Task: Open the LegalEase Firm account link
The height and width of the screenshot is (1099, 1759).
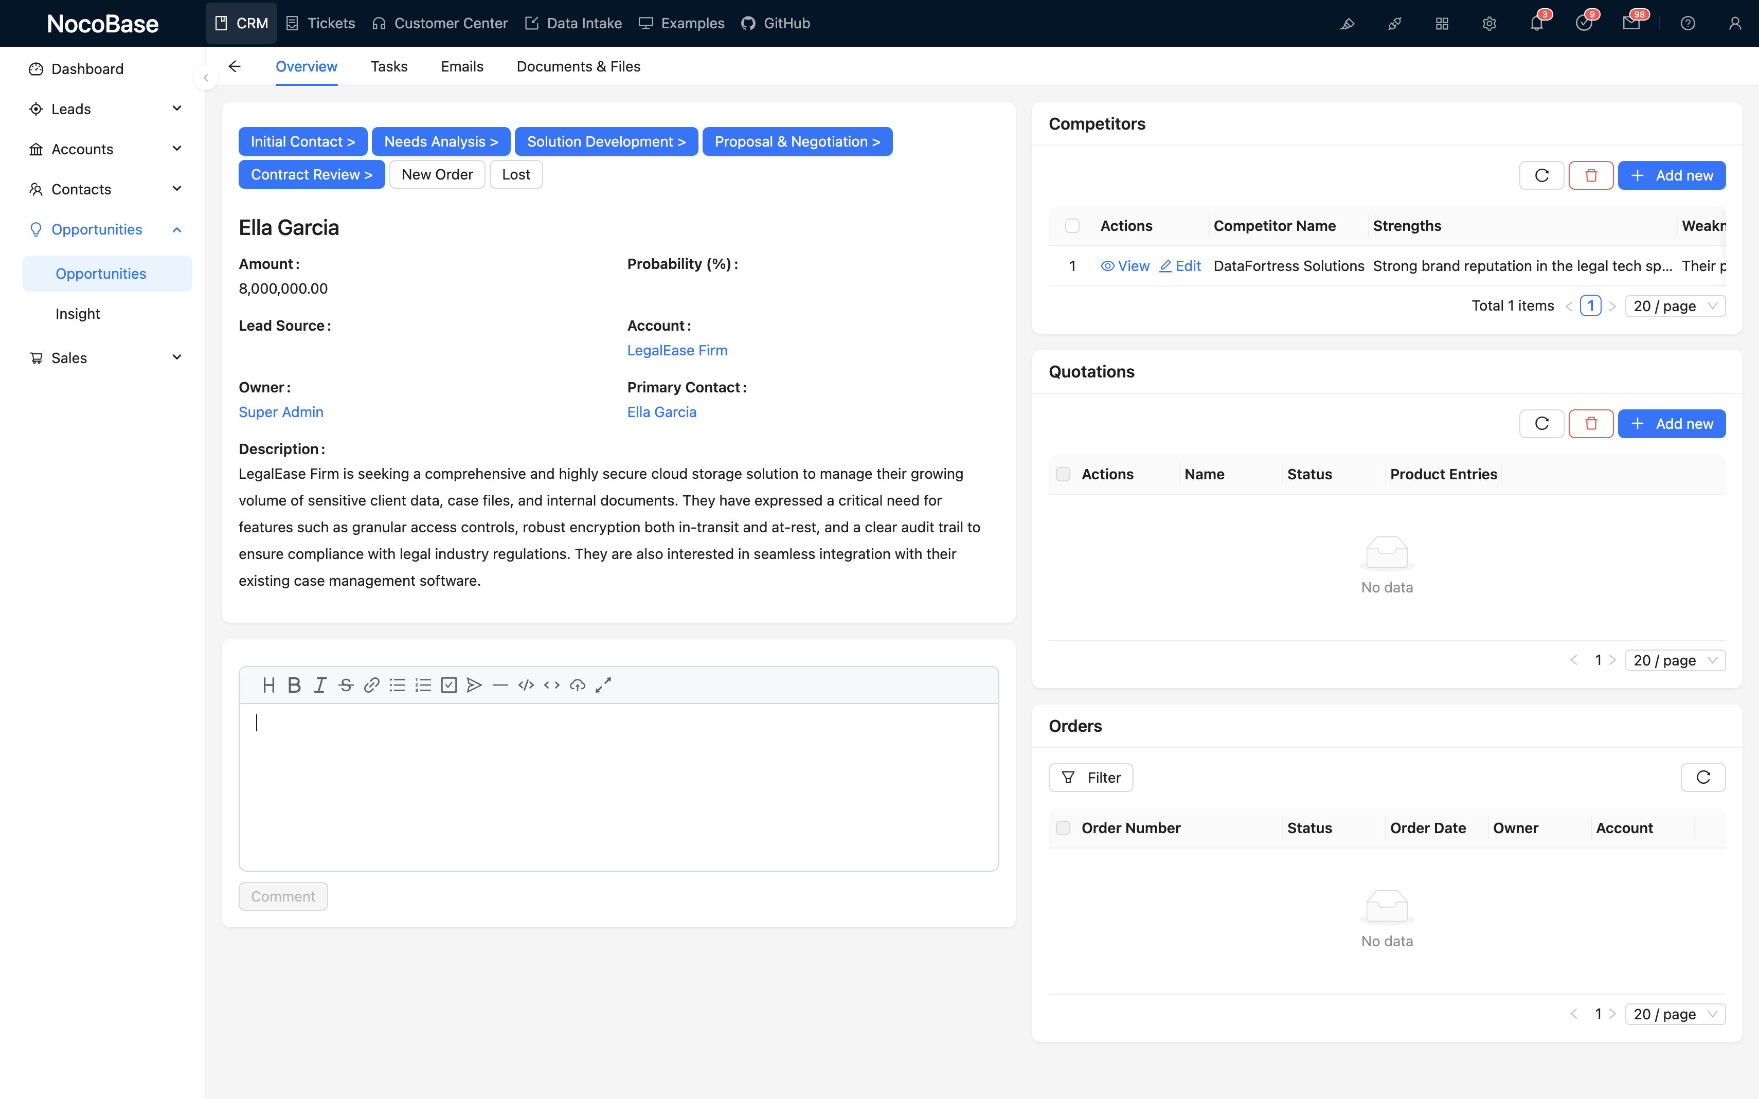Action: [676, 350]
